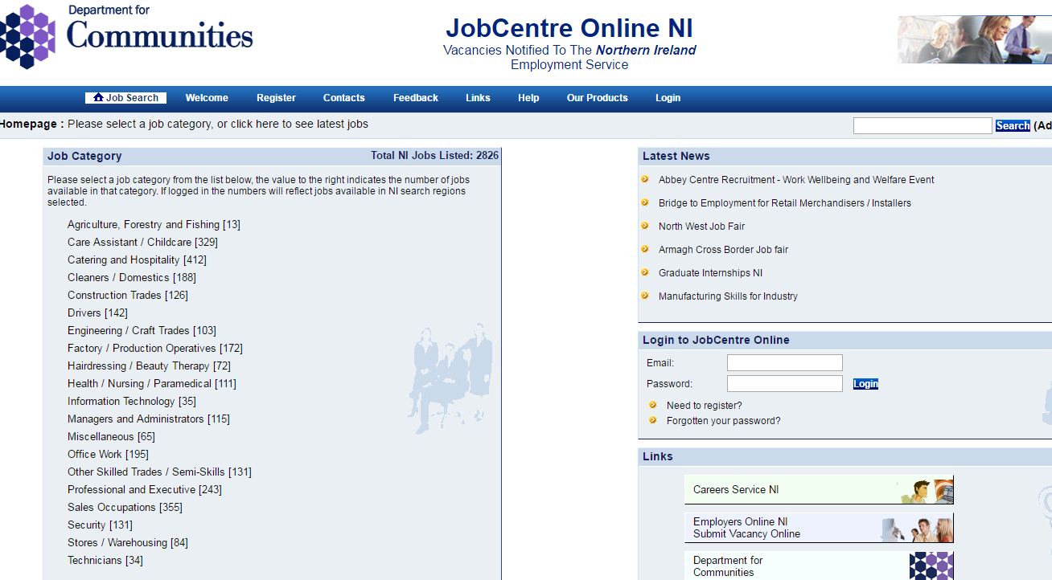1052x580 pixels.
Task: Open Bridge to Employment news item
Action: (785, 203)
